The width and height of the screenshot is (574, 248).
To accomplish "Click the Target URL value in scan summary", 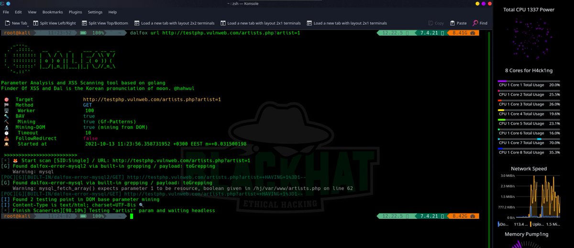I will click(152, 99).
